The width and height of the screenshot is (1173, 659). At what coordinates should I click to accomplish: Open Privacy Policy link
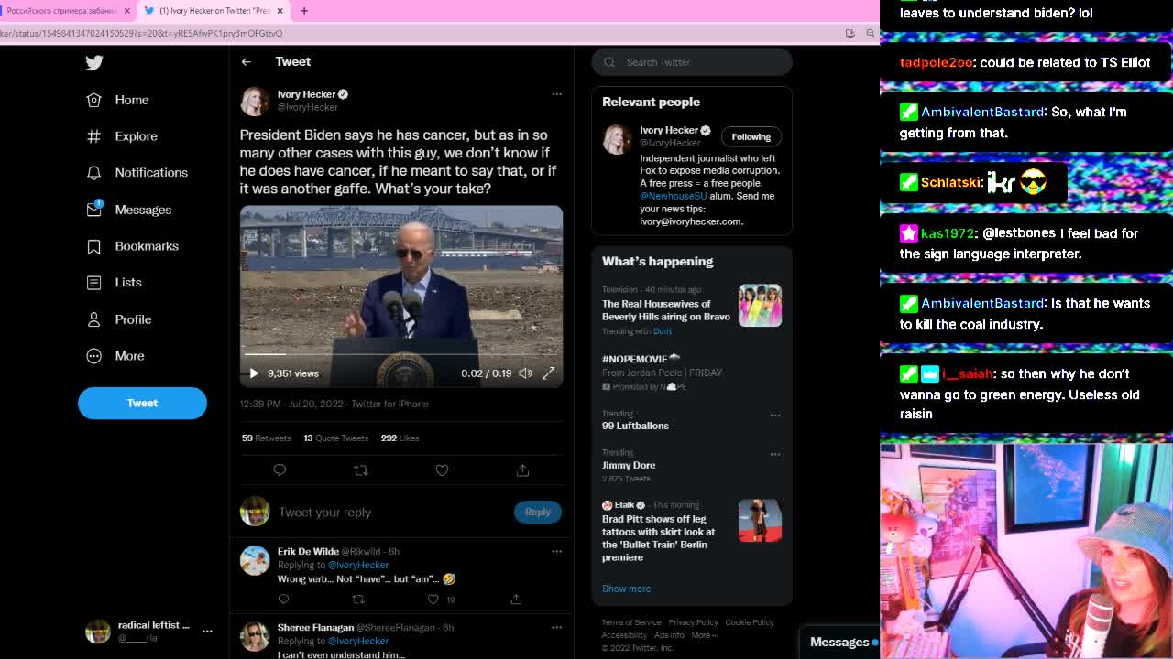tap(693, 622)
